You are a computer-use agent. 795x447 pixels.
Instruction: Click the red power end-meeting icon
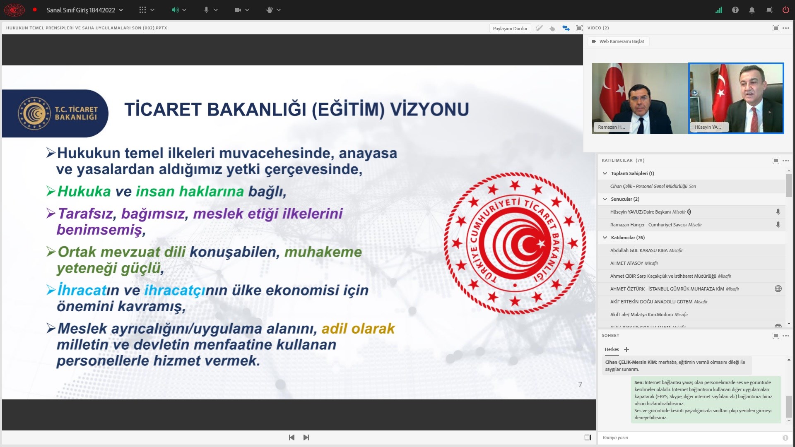pyautogui.click(x=785, y=10)
